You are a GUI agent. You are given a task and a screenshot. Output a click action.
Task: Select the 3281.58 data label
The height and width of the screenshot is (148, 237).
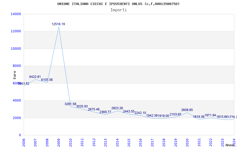70,104
